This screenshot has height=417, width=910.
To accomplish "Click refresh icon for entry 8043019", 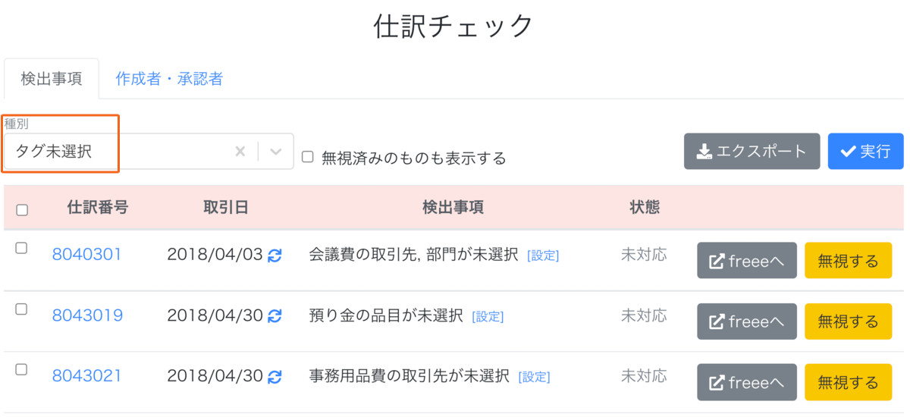I will pos(275,315).
